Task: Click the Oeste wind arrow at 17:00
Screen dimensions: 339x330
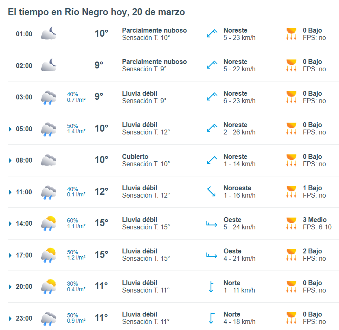Action: [211, 255]
